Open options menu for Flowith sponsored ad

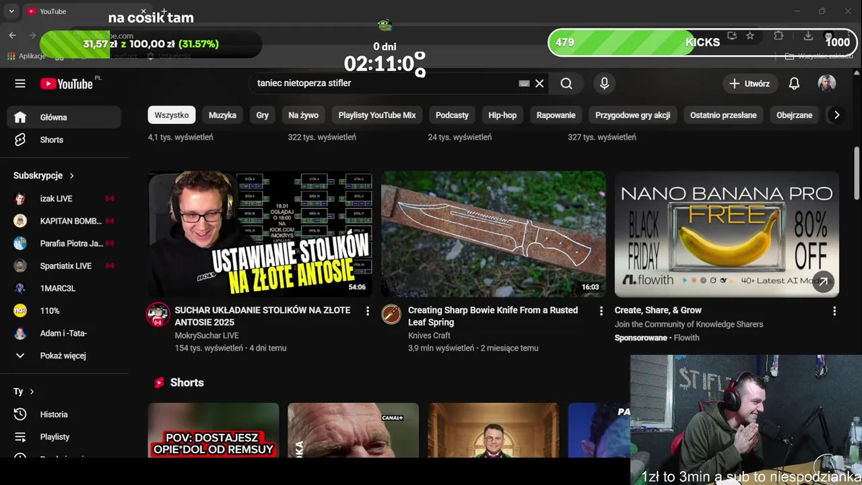(834, 311)
